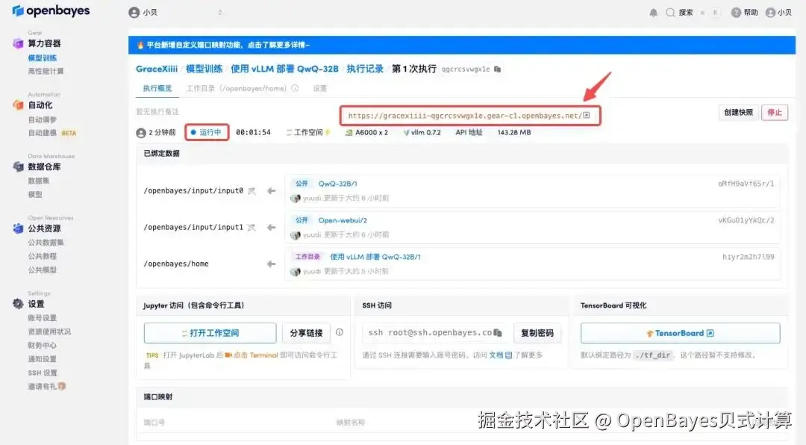
Task: Click the 运行中 status indicator
Action: [x=207, y=132]
